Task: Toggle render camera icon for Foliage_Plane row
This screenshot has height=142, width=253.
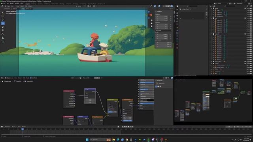Action: click(251, 67)
